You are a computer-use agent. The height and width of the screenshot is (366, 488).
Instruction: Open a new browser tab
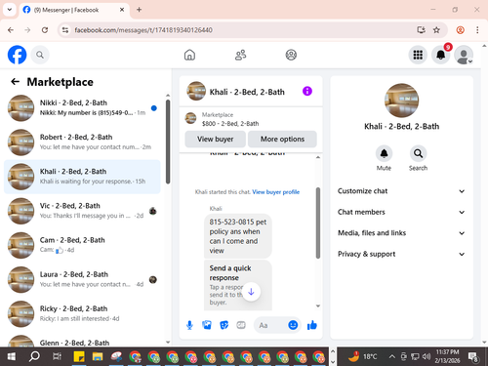point(139,10)
